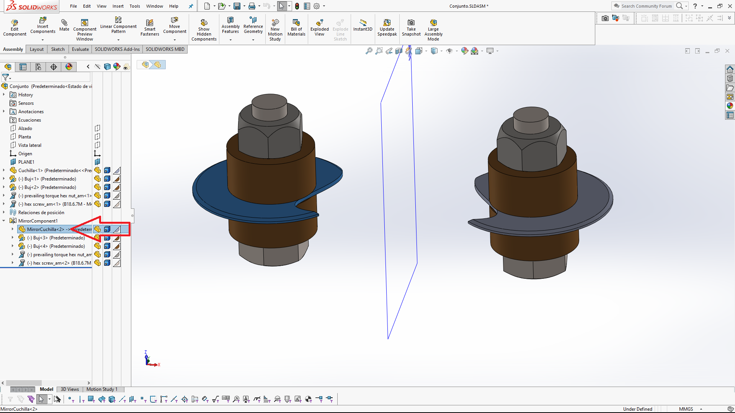Open Insert Components dropdown arrow
This screenshot has width=735, height=413.
[x=42, y=40]
